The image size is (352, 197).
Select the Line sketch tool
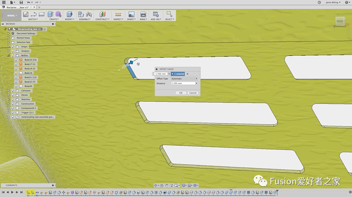pyautogui.click(x=34, y=14)
